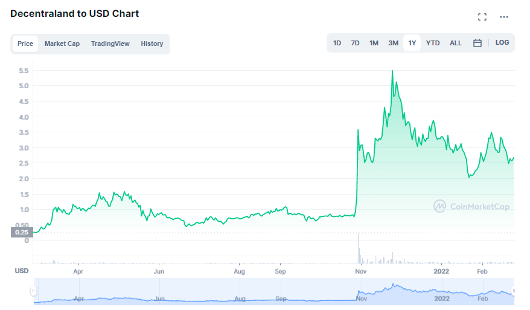
Task: Click the Sep x-axis label
Action: [280, 271]
